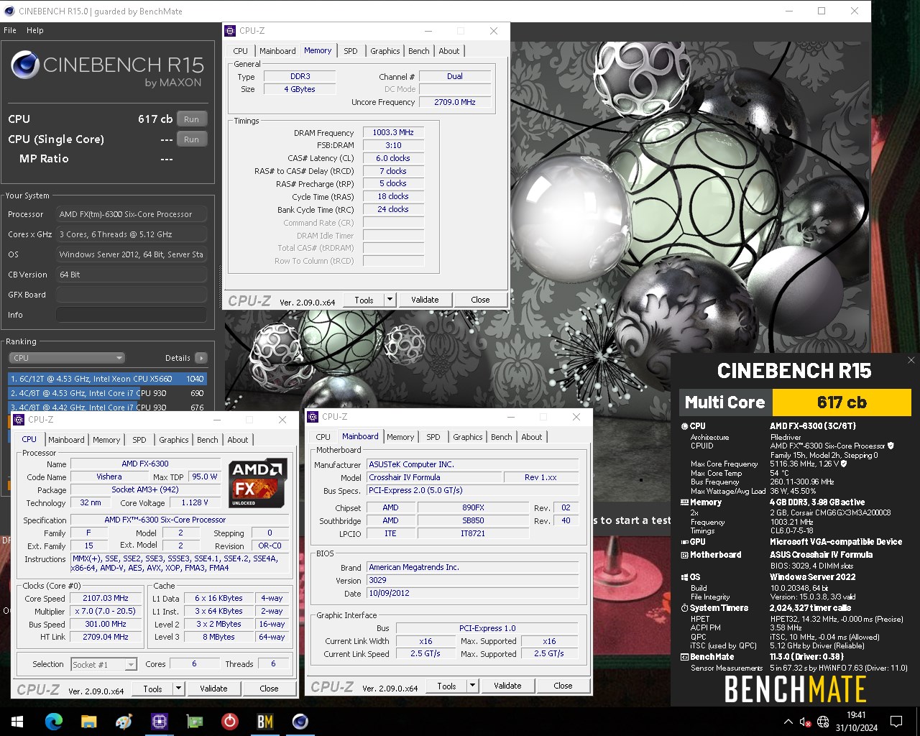Click the Tools button in Memory CPU-Z window
Image resolution: width=920 pixels, height=736 pixels.
click(364, 300)
